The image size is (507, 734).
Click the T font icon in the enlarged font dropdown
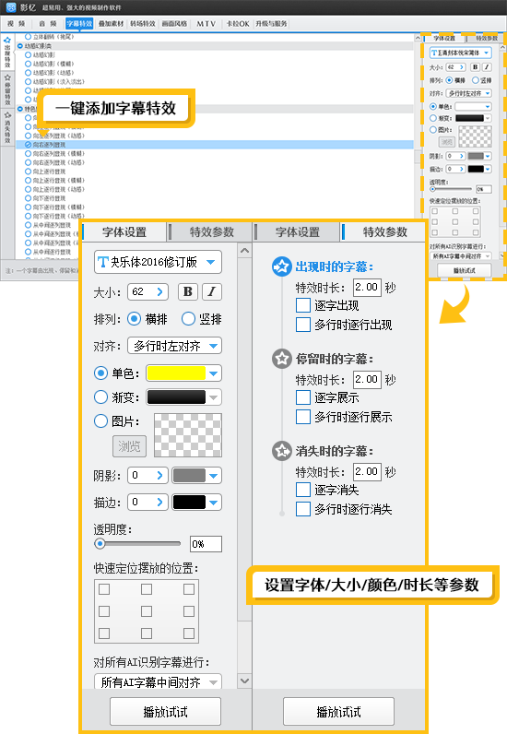103,262
